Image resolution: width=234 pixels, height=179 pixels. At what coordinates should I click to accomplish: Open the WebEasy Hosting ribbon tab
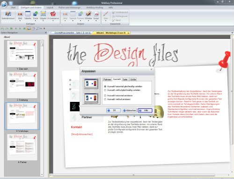tap(95, 7)
